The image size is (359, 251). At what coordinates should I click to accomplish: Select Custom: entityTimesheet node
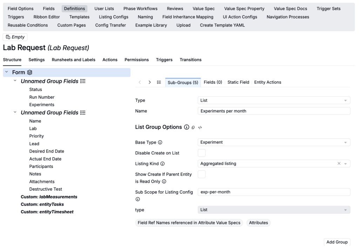pos(47,212)
